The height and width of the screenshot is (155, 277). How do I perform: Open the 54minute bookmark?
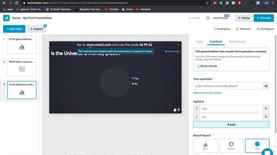[143, 9]
